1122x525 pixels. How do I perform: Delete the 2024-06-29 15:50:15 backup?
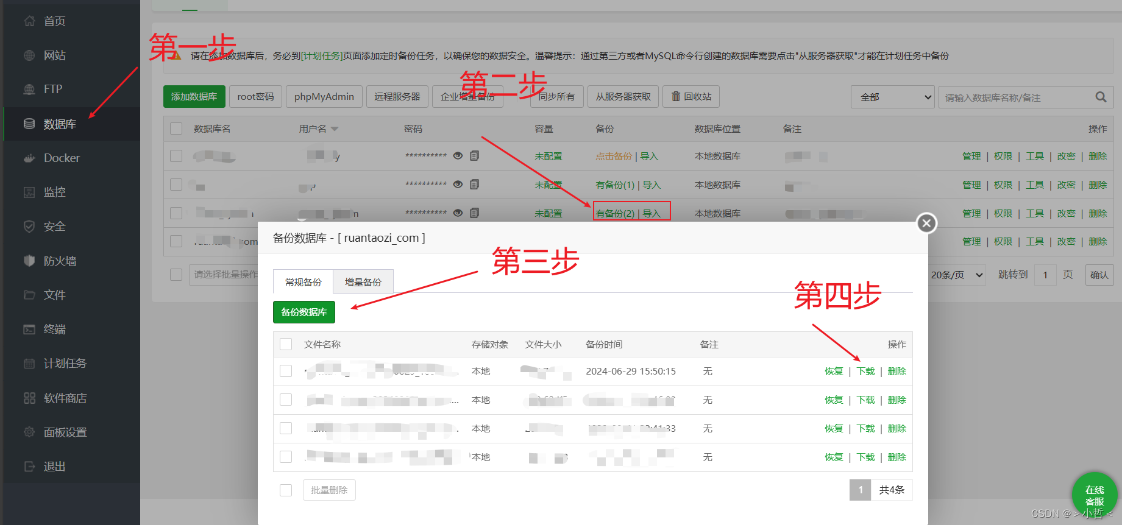[897, 372]
